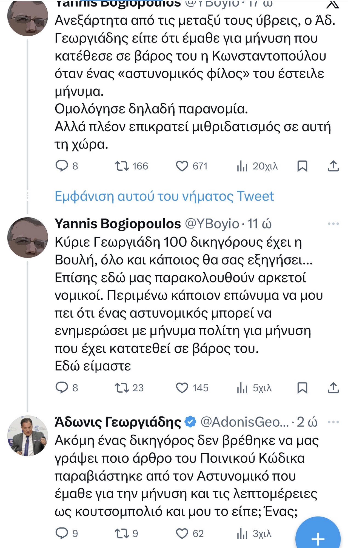Image resolution: width=348 pixels, height=548 pixels.
Task: View analytics for the 5χιλ views tweet
Action: 242,388
